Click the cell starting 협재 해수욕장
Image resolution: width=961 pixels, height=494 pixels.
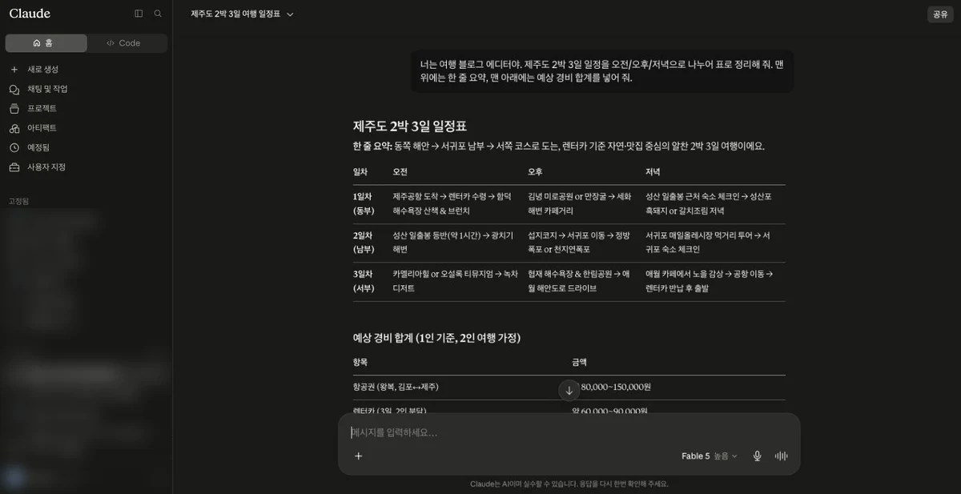point(579,281)
